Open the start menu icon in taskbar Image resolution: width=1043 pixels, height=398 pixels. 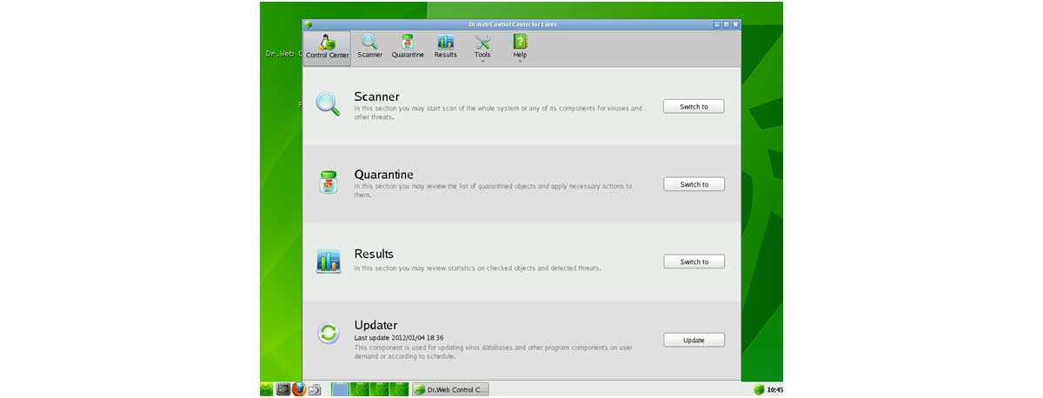click(x=267, y=389)
